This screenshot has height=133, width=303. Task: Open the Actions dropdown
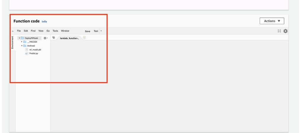[272, 21]
